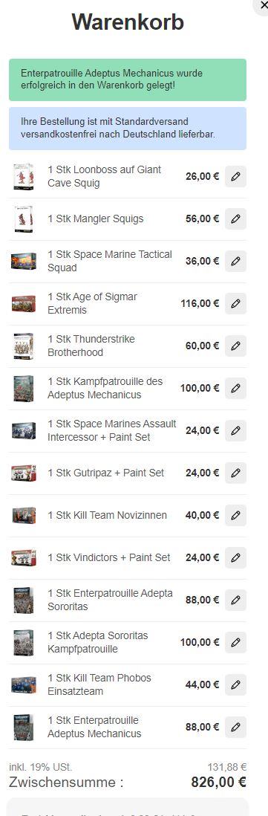Open Mangler Squigs product thumbnail
Screen dimensions: 268x816
23,219
